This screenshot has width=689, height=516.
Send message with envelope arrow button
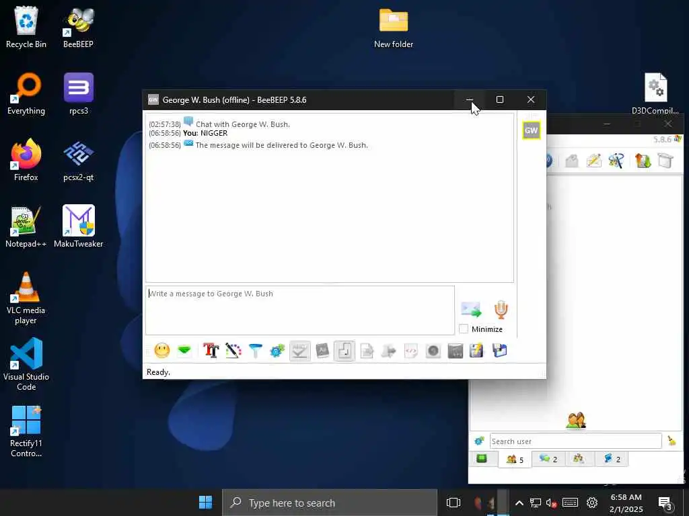(x=471, y=309)
